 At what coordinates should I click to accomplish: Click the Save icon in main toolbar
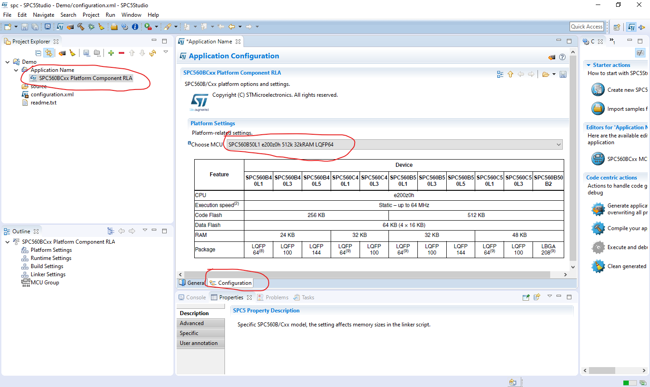24,27
